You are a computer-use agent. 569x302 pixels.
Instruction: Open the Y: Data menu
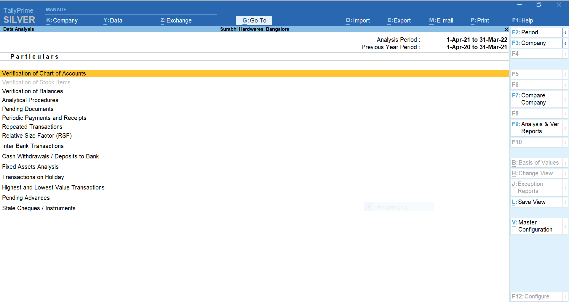[x=113, y=20]
